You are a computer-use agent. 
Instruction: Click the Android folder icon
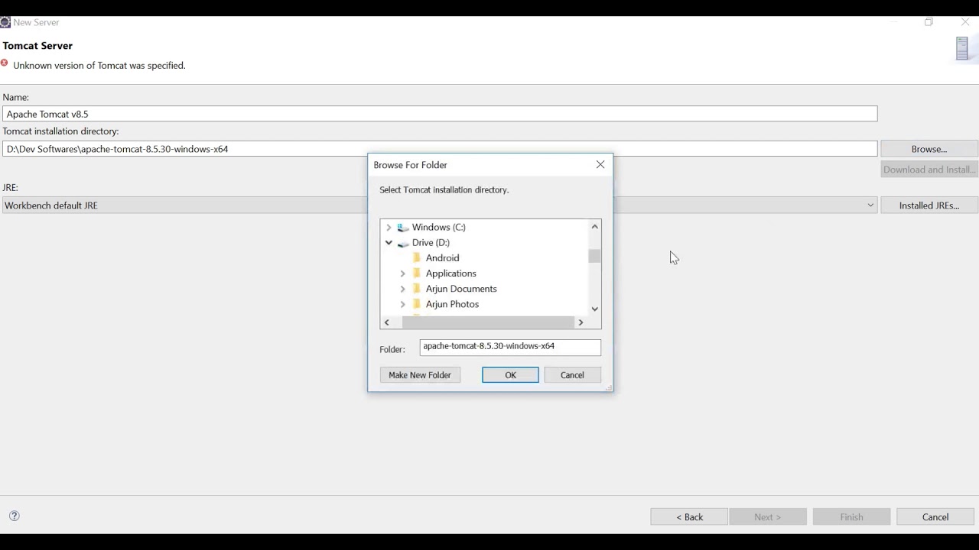(417, 258)
